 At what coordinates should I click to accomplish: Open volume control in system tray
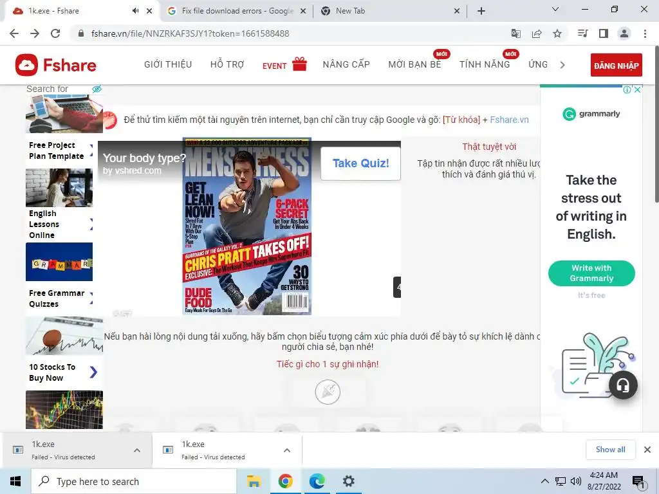coord(576,481)
